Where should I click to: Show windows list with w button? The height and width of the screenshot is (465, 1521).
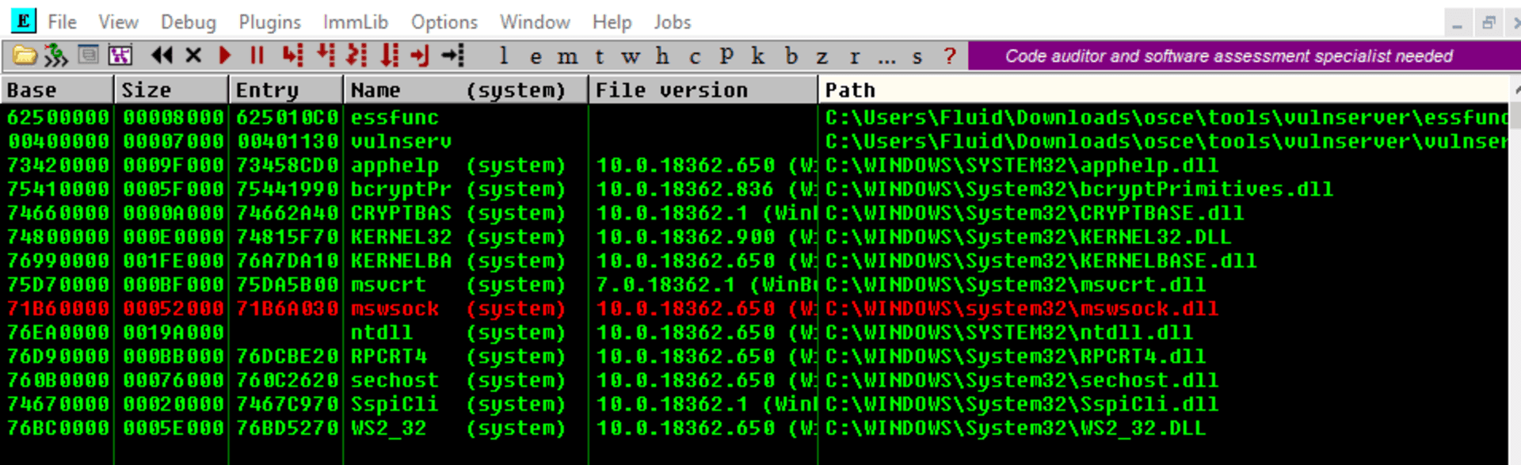tap(631, 56)
